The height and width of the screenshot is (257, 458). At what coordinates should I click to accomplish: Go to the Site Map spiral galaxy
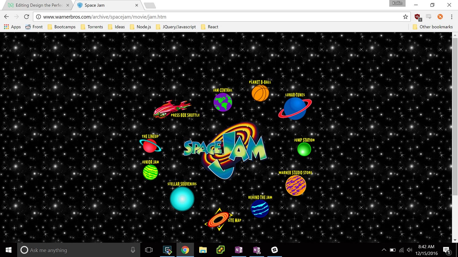219,219
